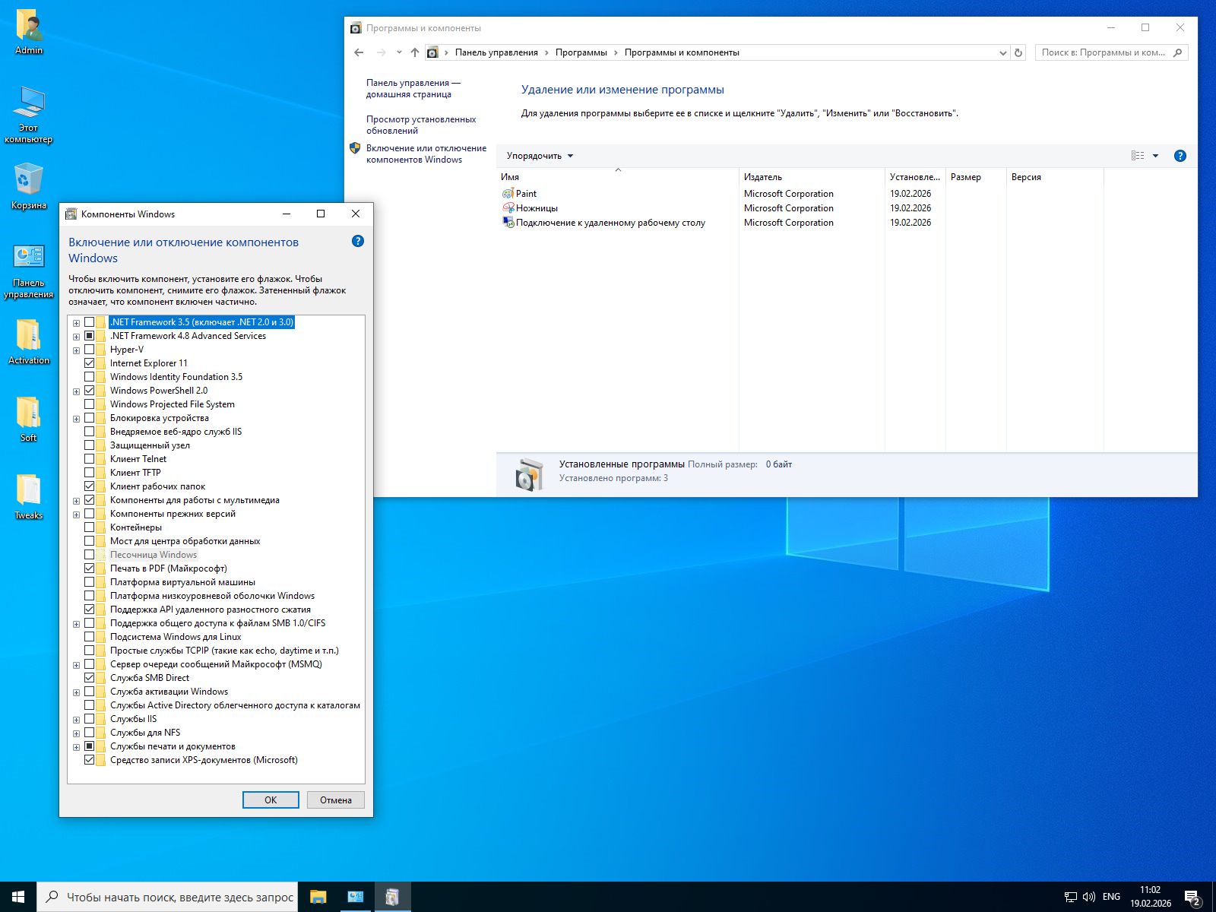Open File Explorer from the taskbar
Screen dimensions: 1216x912
click(318, 897)
